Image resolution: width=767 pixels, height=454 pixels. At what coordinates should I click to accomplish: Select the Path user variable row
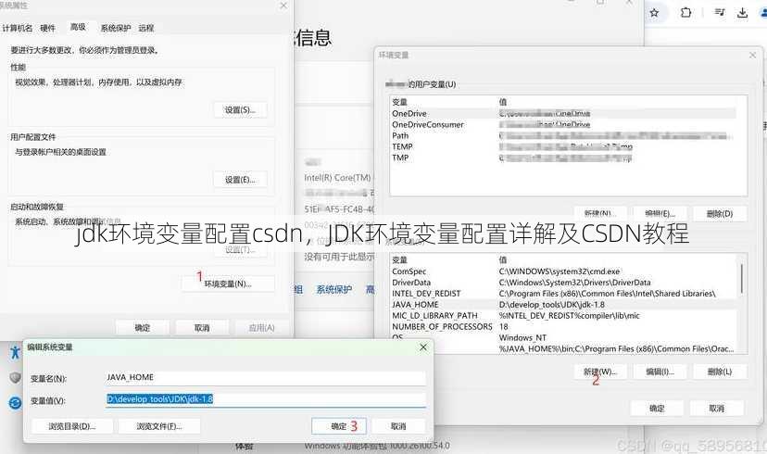[563, 135]
